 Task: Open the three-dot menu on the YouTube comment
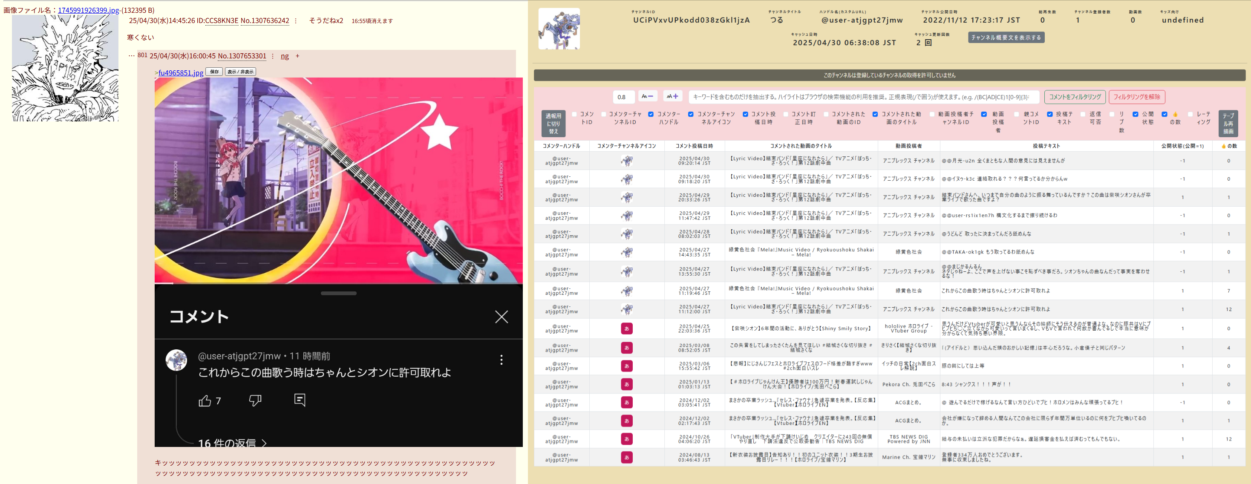tap(501, 360)
